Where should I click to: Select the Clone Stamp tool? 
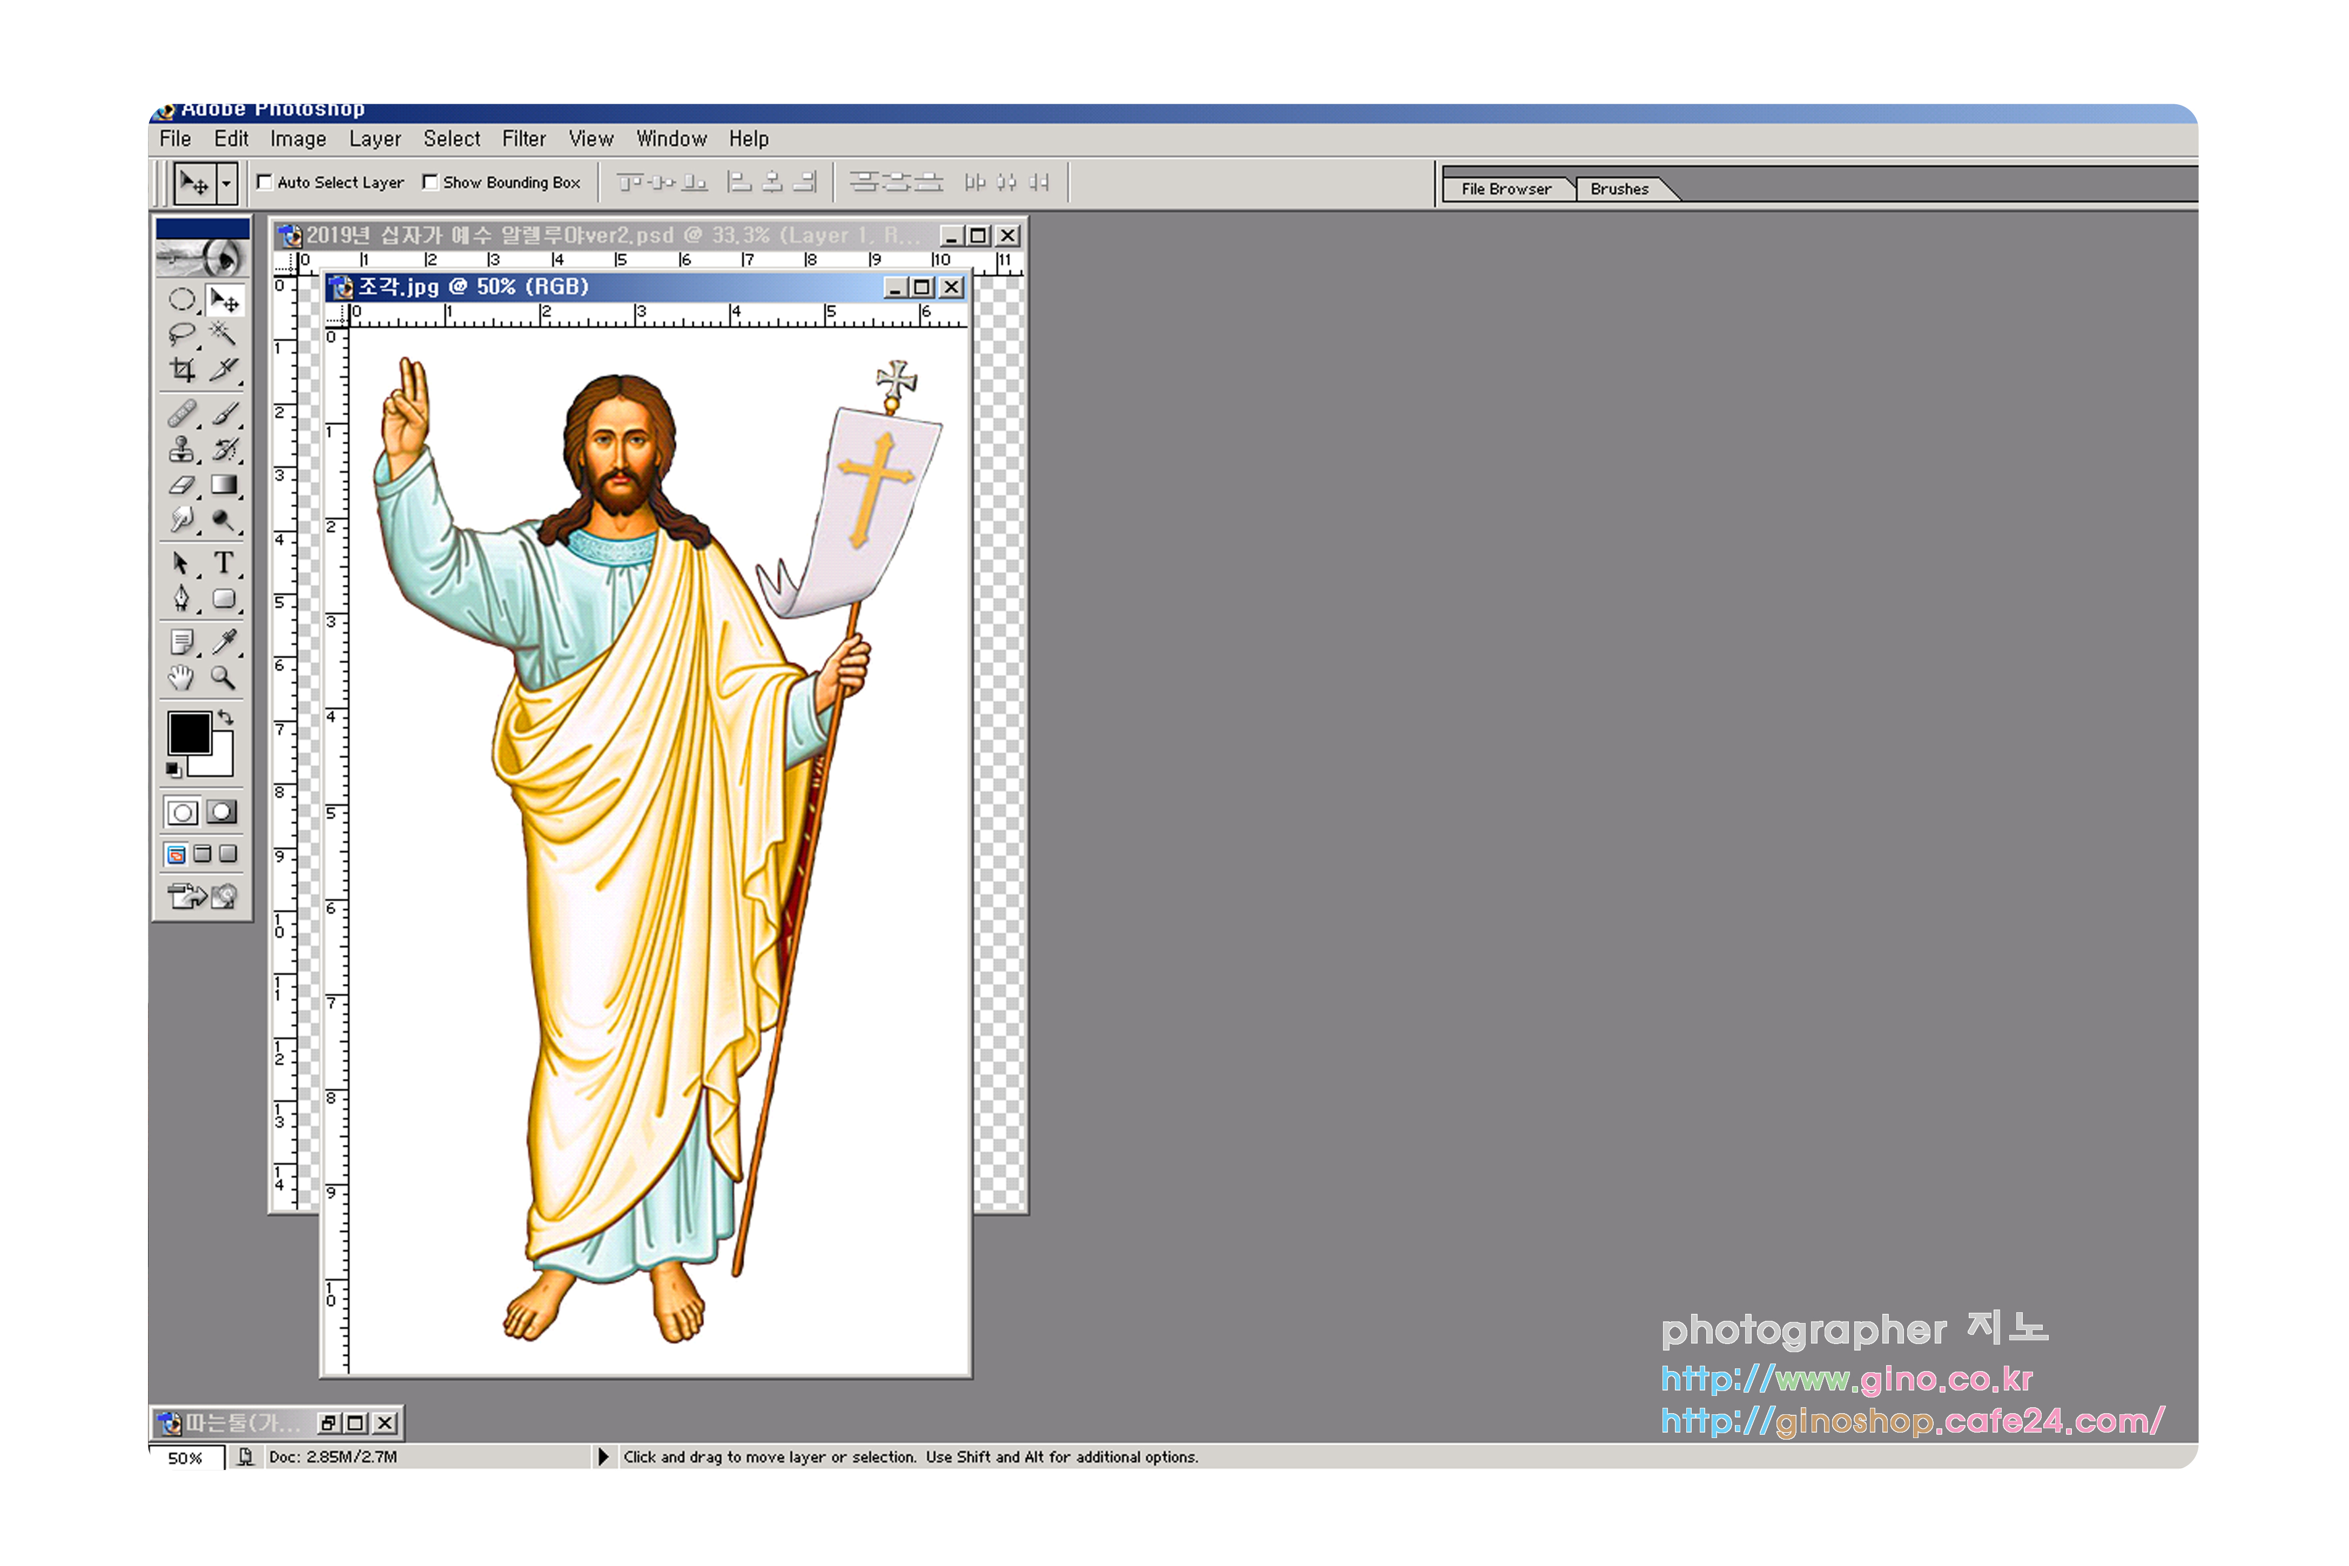click(x=182, y=449)
